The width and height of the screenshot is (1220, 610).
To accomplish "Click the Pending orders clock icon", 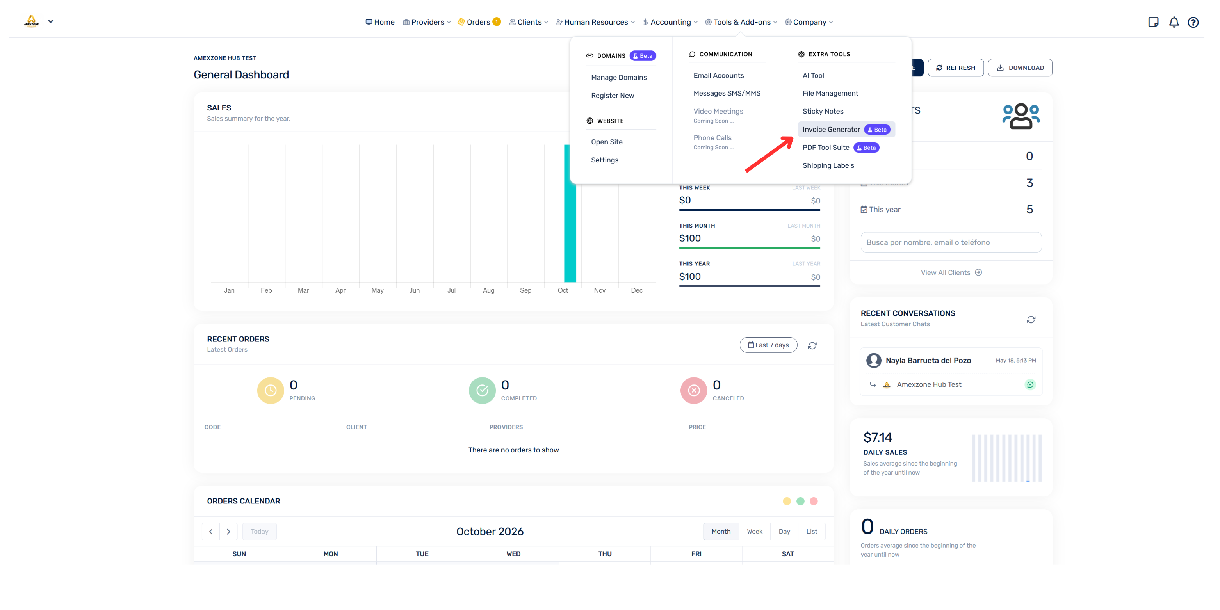I will pyautogui.click(x=271, y=390).
